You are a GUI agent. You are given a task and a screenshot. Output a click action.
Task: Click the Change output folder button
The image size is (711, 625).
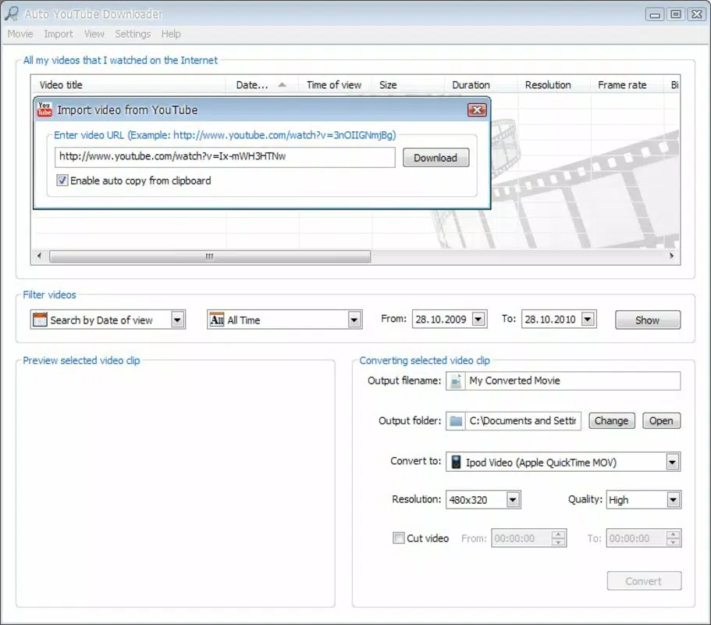[612, 421]
